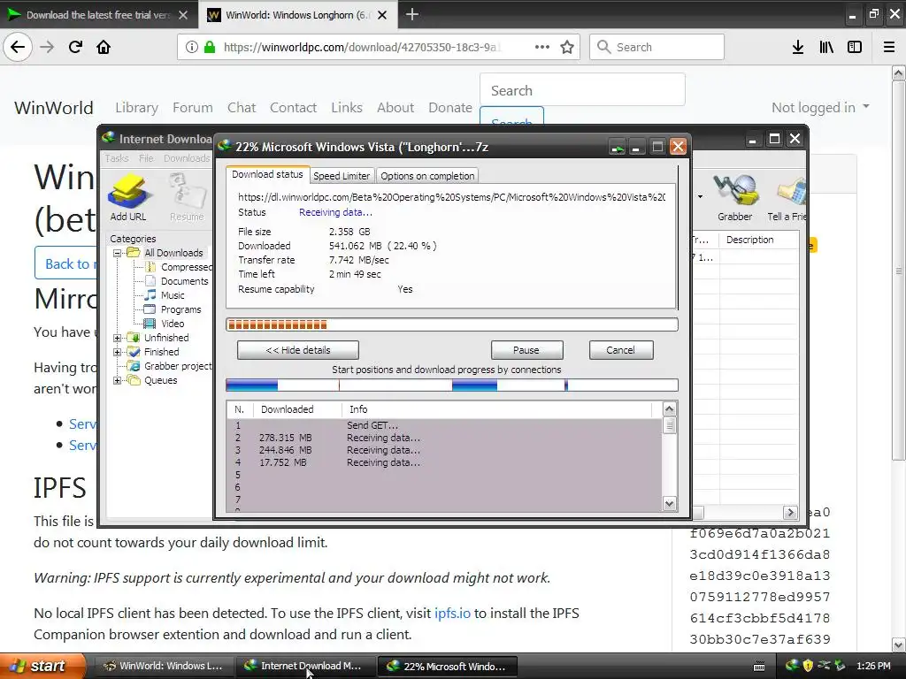Image resolution: width=906 pixels, height=679 pixels.
Task: Click the IDM list right scroll arrow
Action: [x=790, y=512]
